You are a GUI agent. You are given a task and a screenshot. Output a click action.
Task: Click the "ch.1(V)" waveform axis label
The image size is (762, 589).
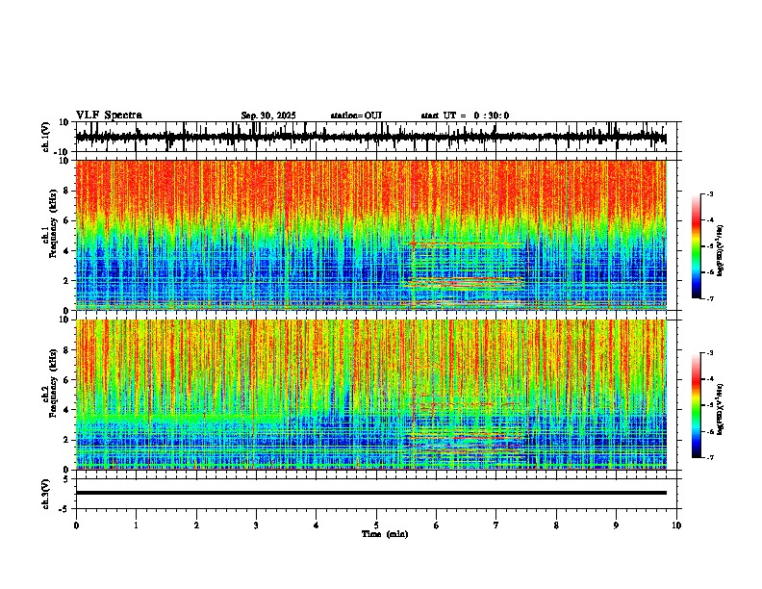[46, 137]
